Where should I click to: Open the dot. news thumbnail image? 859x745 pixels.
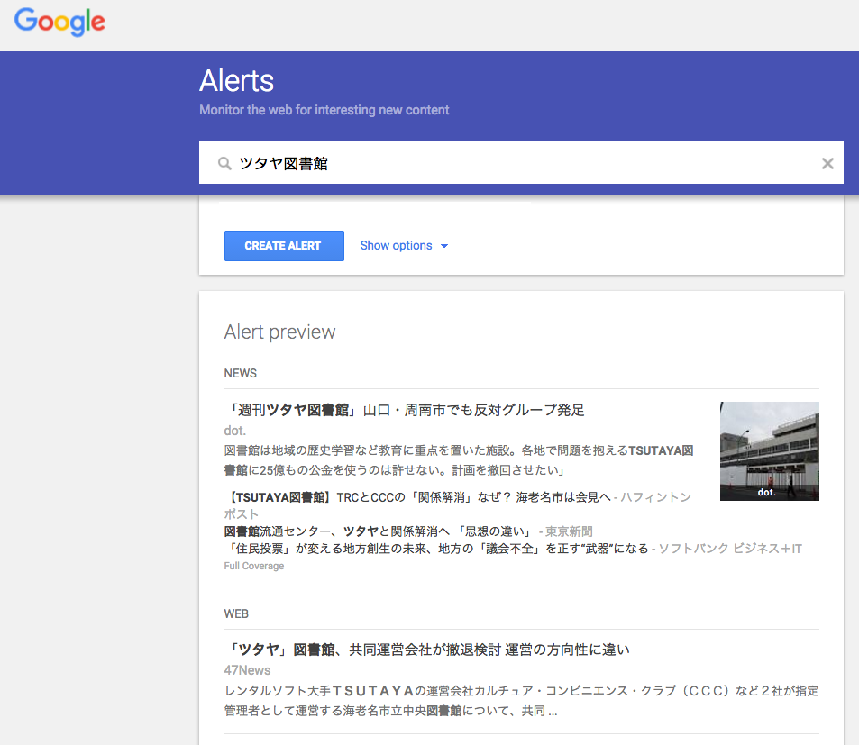click(x=769, y=451)
